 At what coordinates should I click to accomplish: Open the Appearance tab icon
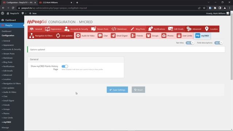point(47,29)
